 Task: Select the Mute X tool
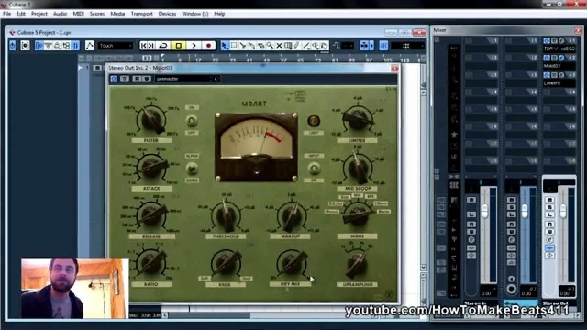pos(279,45)
